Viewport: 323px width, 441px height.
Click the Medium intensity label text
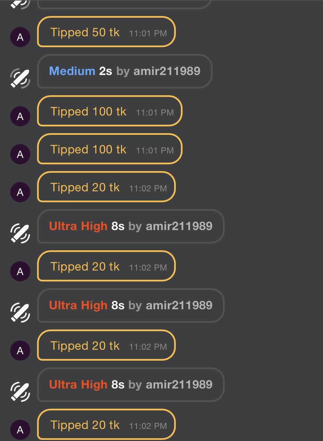72,71
